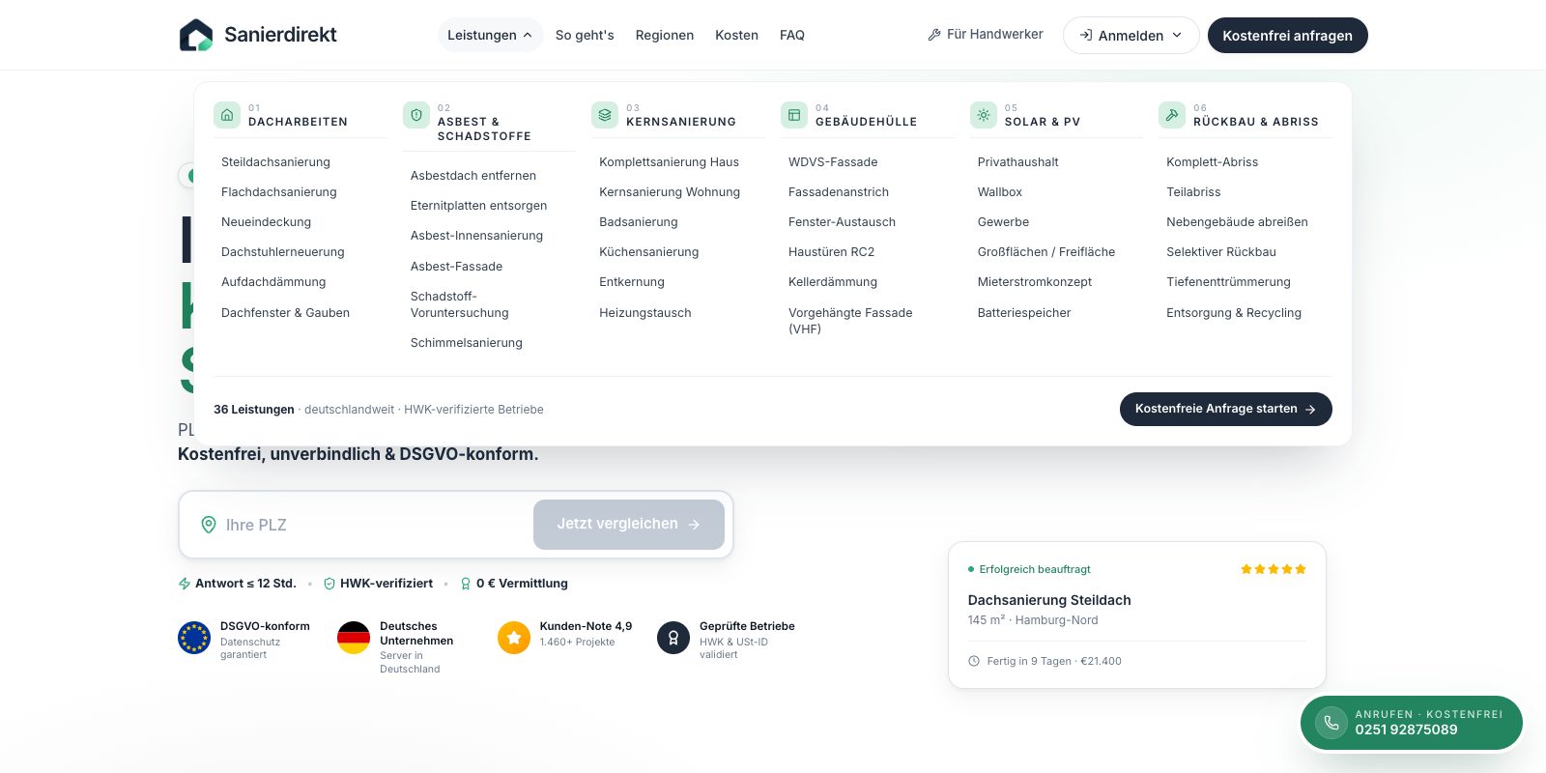Select Heizungstausch service
1546x773 pixels.
tap(644, 312)
